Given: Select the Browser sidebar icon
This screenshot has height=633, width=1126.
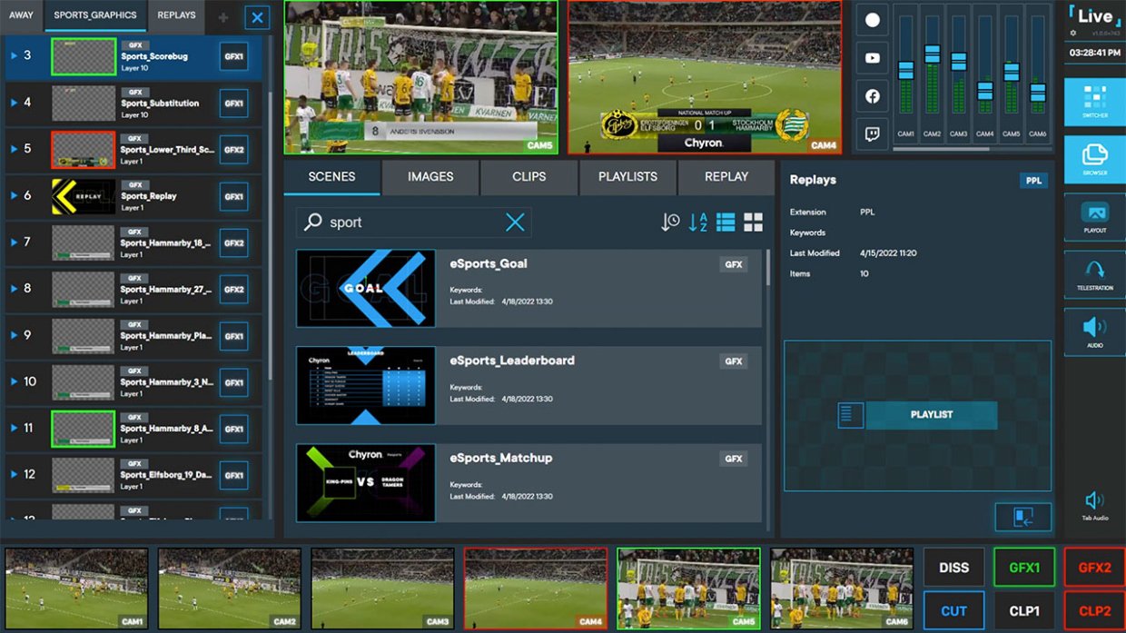Looking at the screenshot, I should click(1094, 159).
